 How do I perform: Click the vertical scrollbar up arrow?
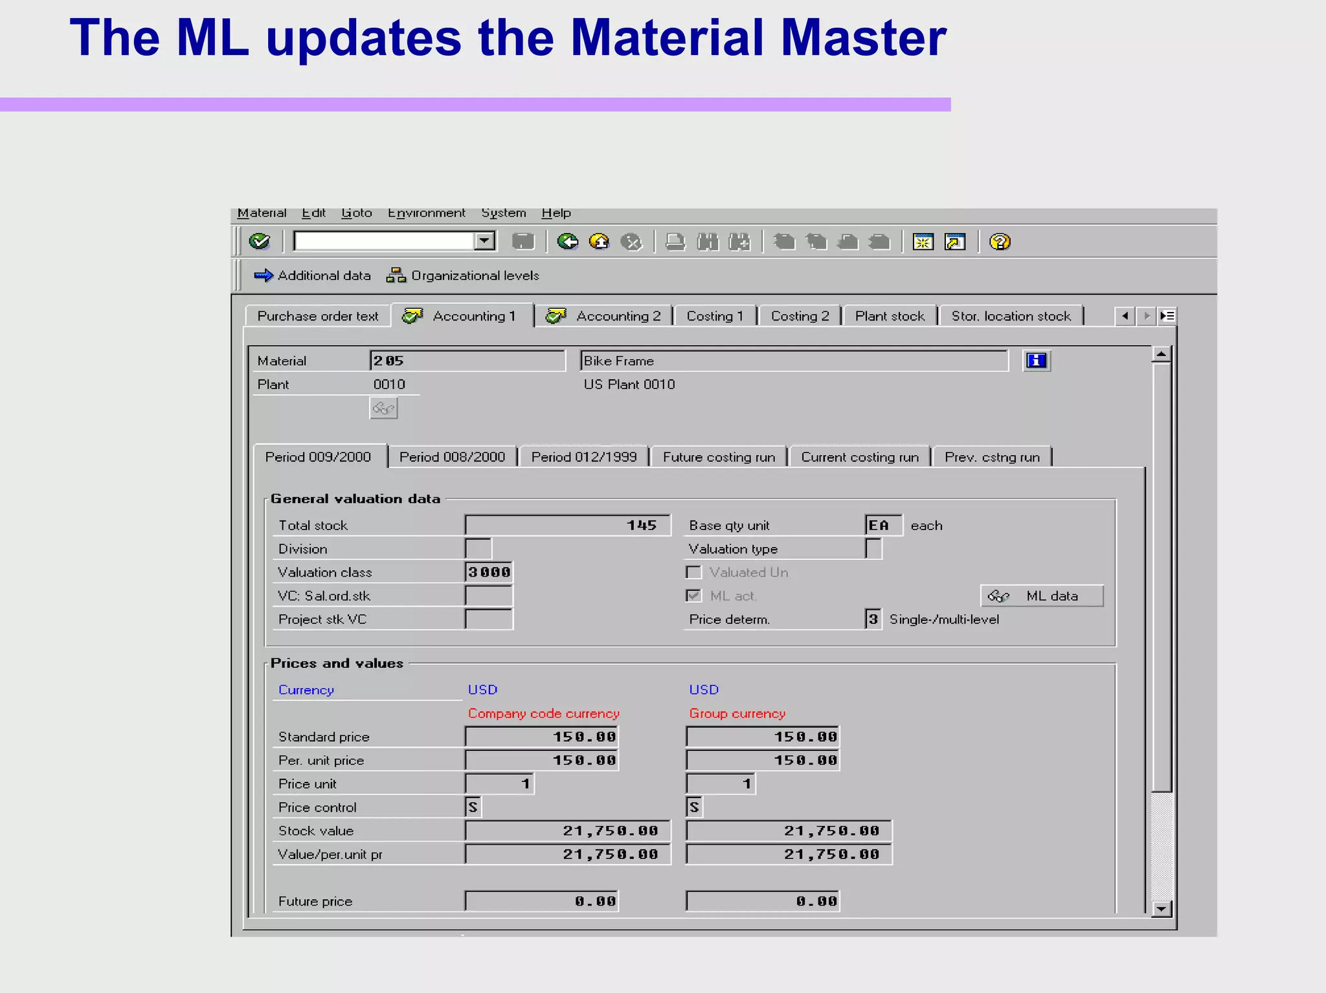(x=1162, y=354)
